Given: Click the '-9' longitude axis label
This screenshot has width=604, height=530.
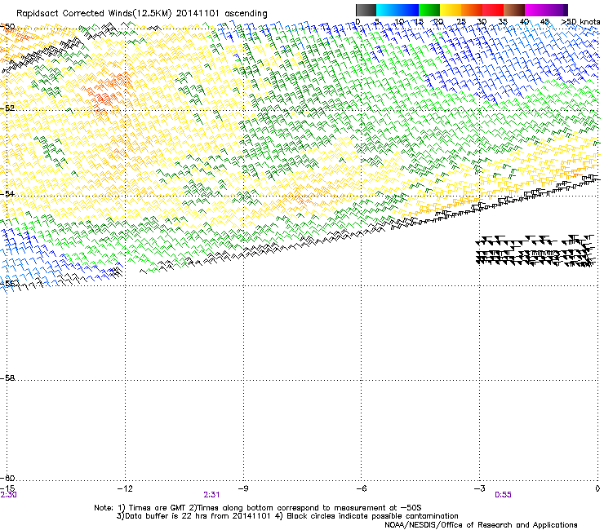Looking at the screenshot, I should click(x=242, y=488).
